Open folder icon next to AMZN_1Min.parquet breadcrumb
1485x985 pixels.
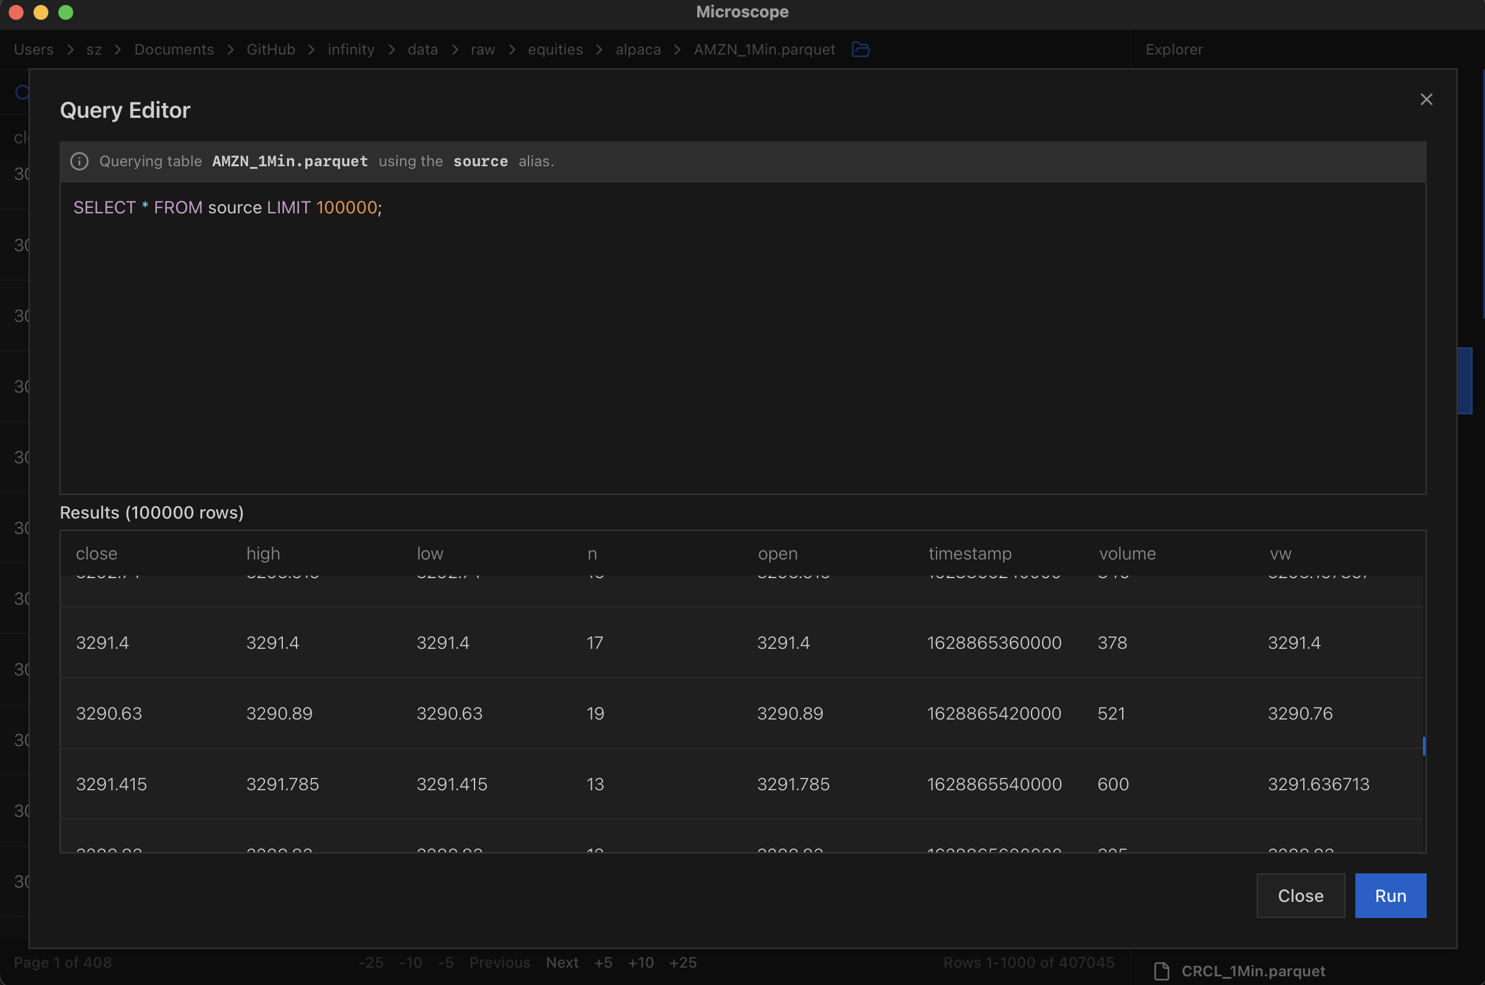point(860,49)
